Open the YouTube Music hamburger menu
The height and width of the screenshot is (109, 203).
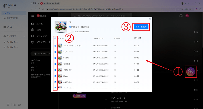(33, 16)
